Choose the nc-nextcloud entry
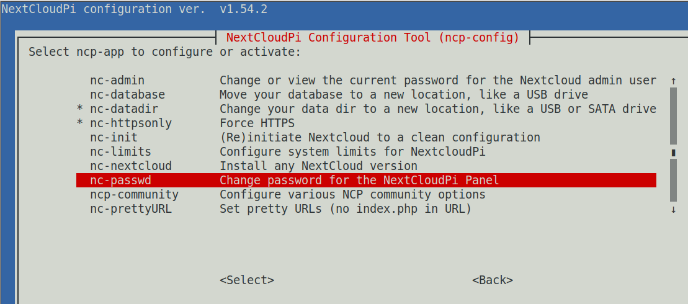The width and height of the screenshot is (688, 304). 130,166
